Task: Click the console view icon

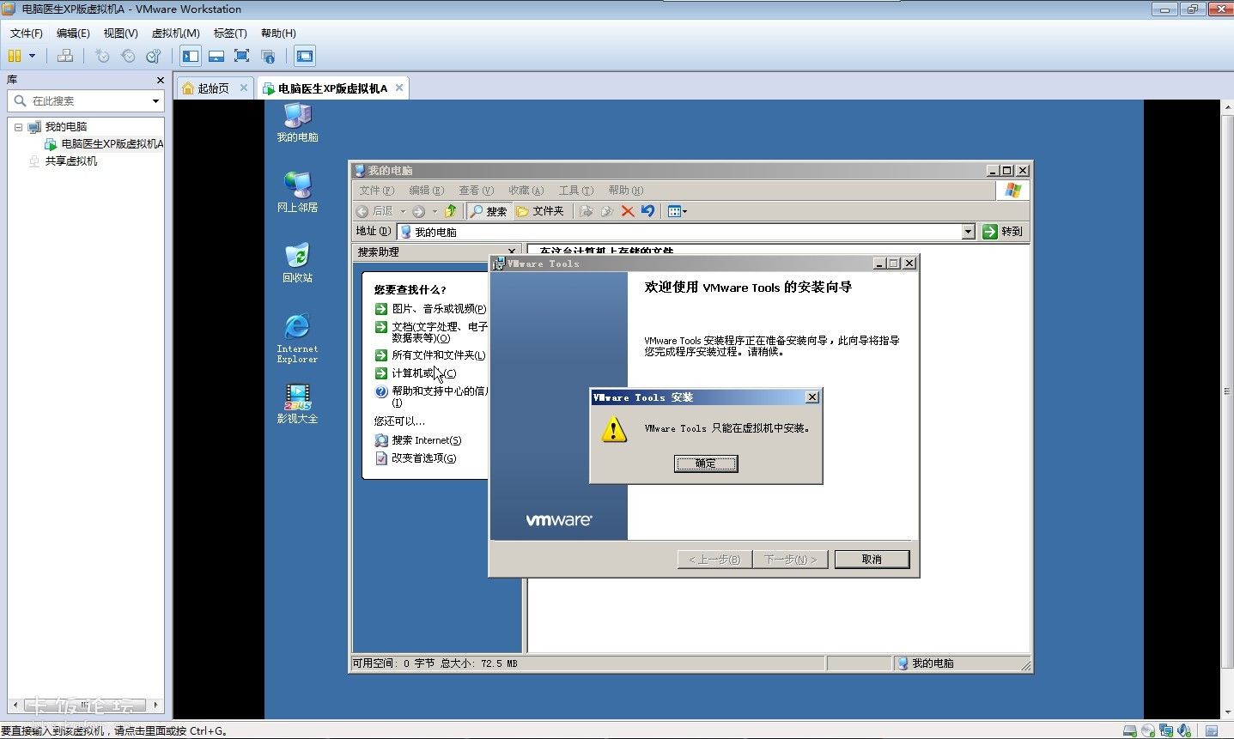Action: [305, 56]
